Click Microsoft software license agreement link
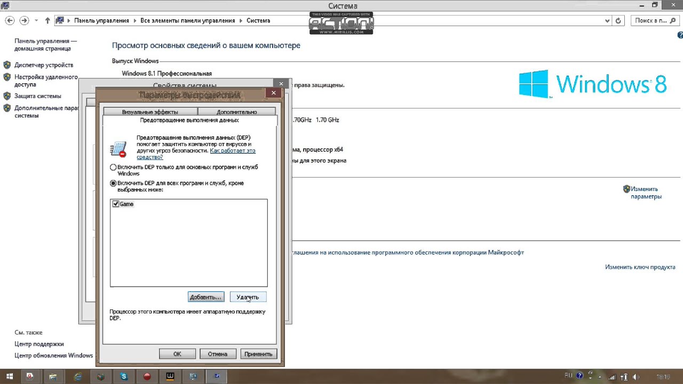This screenshot has height=384, width=683. tap(408, 252)
